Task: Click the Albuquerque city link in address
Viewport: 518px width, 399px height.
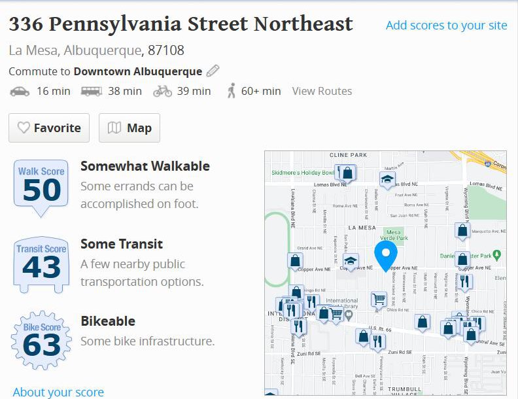Action: pos(103,50)
